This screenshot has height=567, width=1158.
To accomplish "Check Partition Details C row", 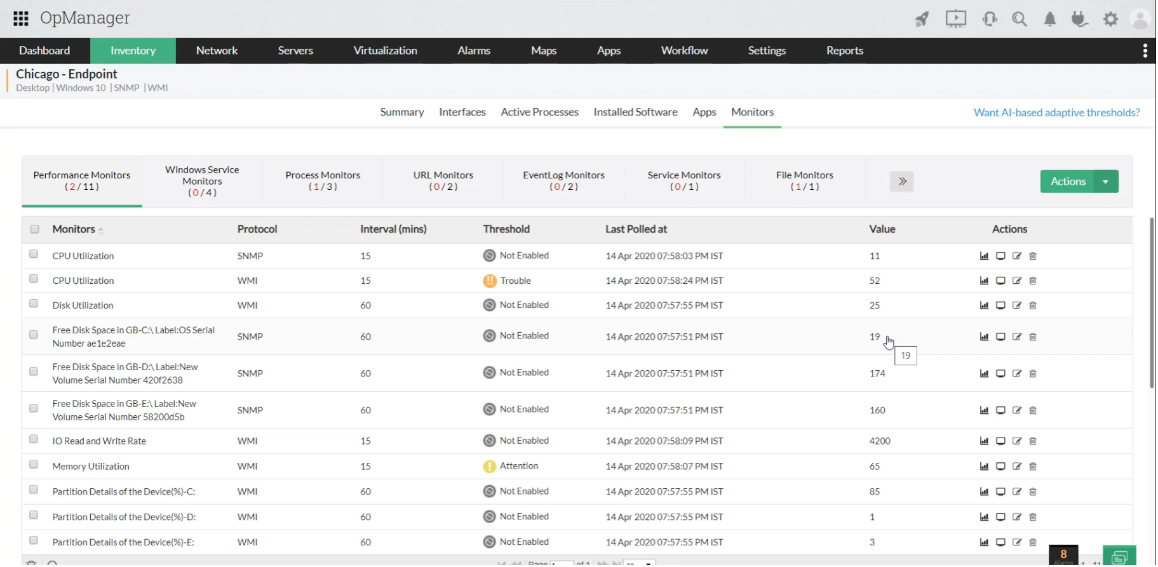I will tap(34, 490).
